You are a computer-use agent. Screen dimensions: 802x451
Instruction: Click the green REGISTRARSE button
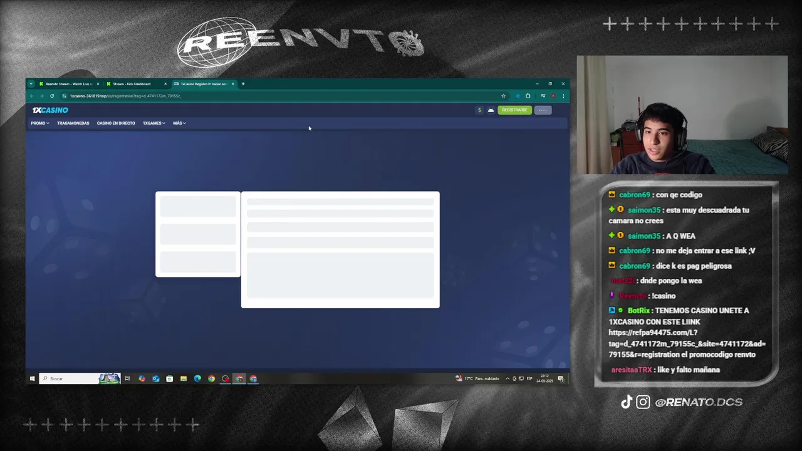click(x=514, y=110)
